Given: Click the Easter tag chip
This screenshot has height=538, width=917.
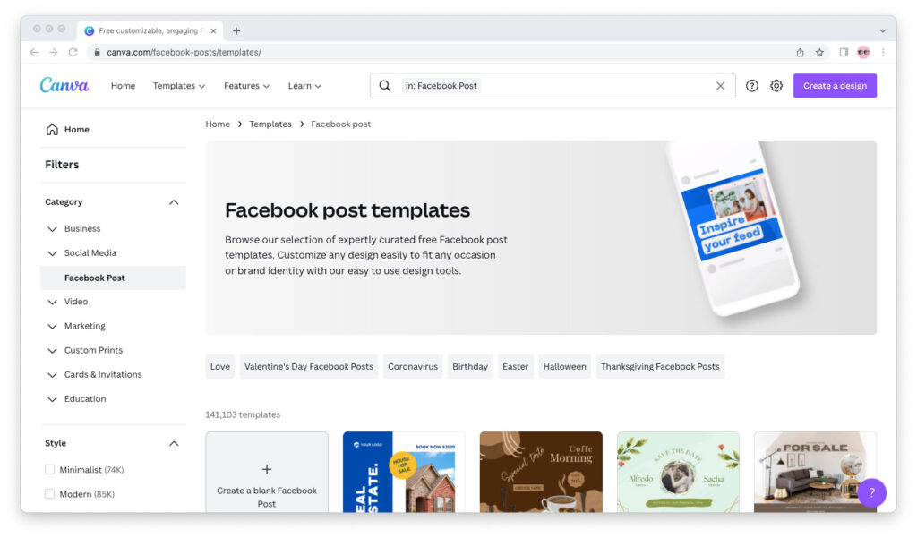Looking at the screenshot, I should (x=515, y=367).
